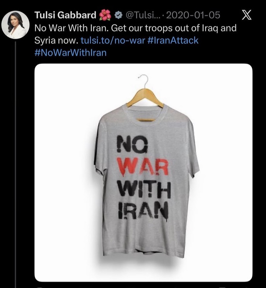This screenshot has height=288, width=266.
Task: Click the "No War With Iran." sentence
Action: pos(71,28)
